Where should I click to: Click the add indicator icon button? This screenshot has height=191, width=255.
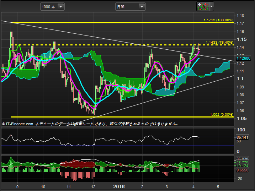203,7
